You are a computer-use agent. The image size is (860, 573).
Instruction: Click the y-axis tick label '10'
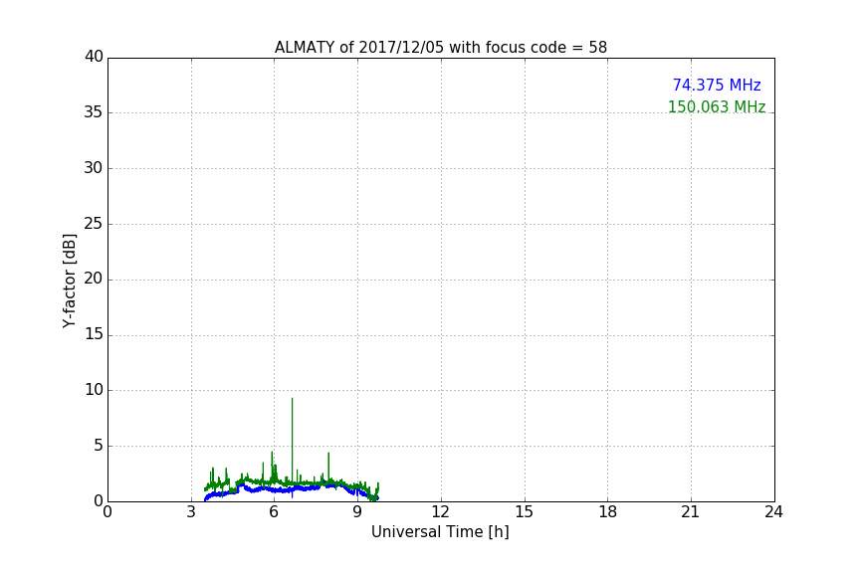point(94,390)
